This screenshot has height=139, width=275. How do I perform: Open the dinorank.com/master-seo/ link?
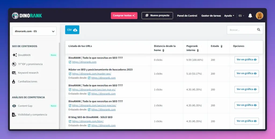click(x=92, y=74)
